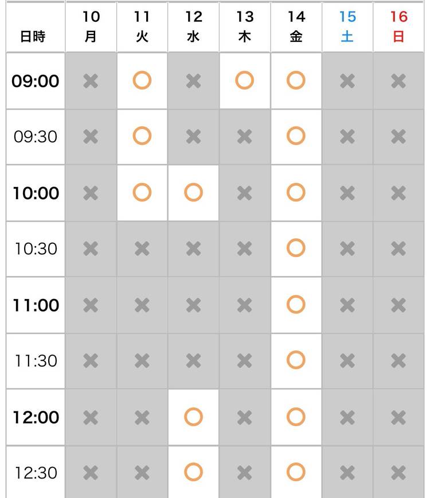This screenshot has height=498, width=430.
Task: Click the Sunday 16 column header
Action: [398, 26]
